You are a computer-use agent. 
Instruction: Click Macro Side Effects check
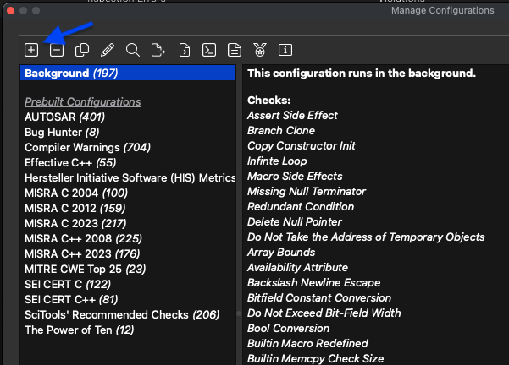295,177
